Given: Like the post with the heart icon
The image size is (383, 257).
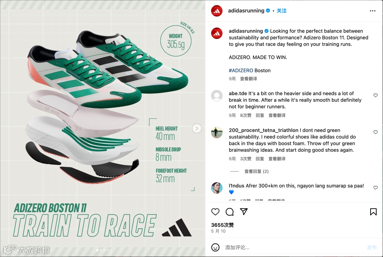Looking at the screenshot, I should [215, 212].
